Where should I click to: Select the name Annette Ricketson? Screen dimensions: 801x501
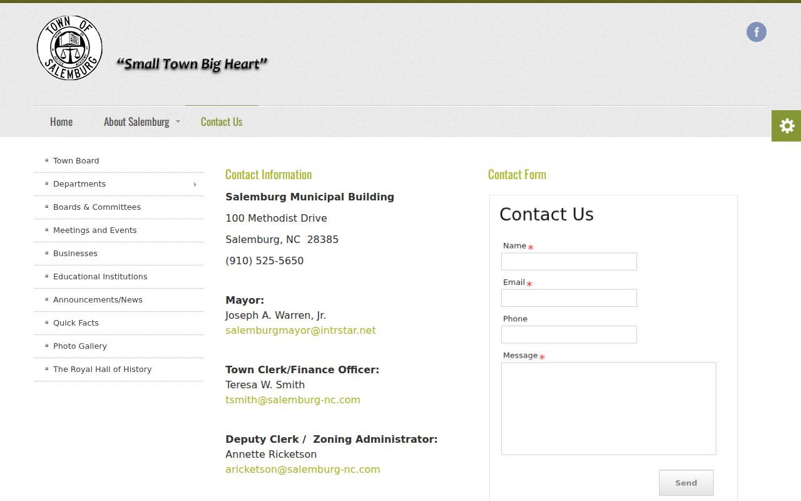(x=271, y=455)
